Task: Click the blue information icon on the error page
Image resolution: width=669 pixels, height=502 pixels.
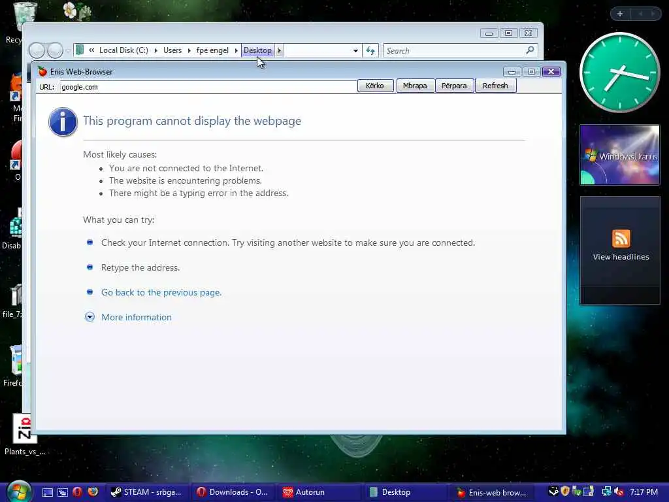Action: pos(63,122)
